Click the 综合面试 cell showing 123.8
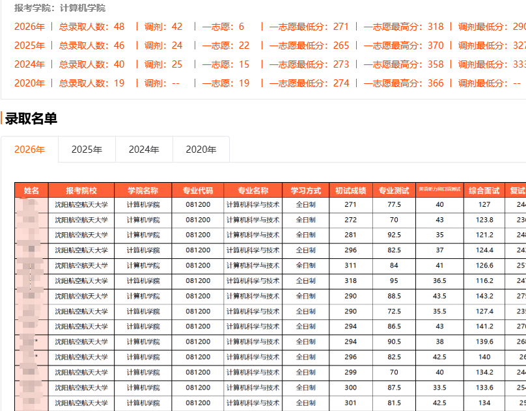 tap(484, 220)
